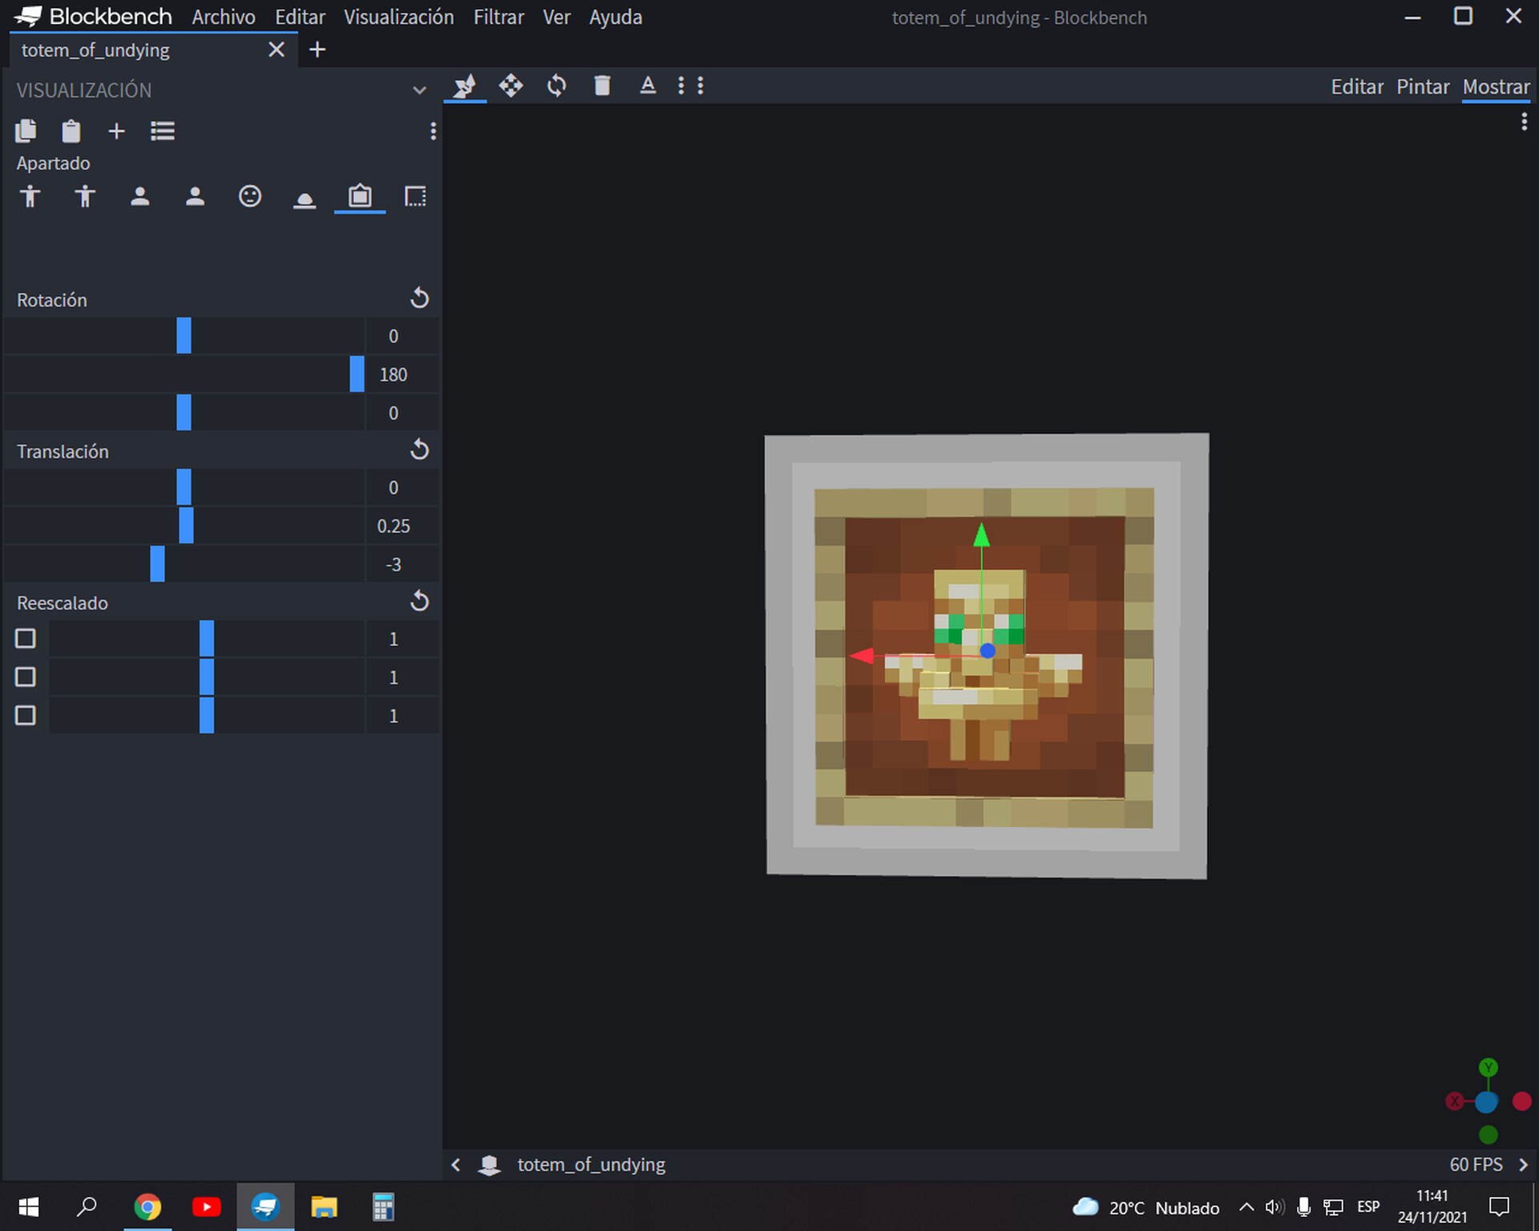Click the delete trash icon in the toolbar
This screenshot has width=1539, height=1231.
tap(602, 86)
